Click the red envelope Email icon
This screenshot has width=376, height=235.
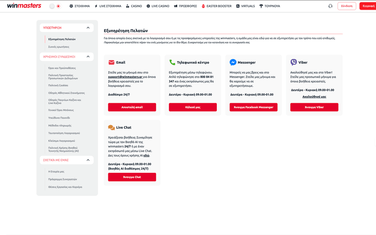(x=111, y=63)
